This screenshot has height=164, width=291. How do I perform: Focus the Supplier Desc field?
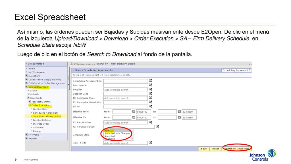126,94
